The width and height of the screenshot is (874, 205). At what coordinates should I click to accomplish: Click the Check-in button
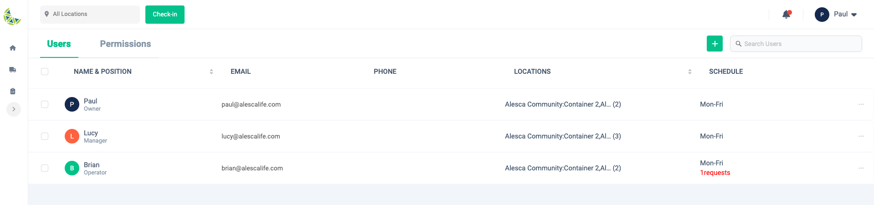point(165,15)
